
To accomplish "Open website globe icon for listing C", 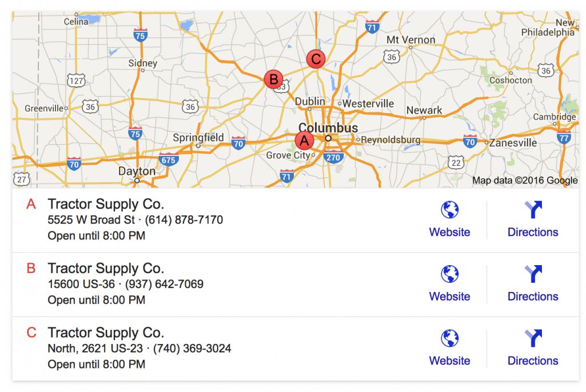I will tap(449, 338).
